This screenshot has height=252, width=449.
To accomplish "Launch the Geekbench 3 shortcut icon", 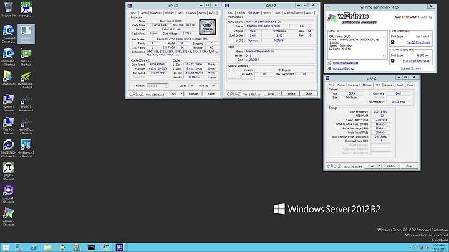I will (26, 148).
